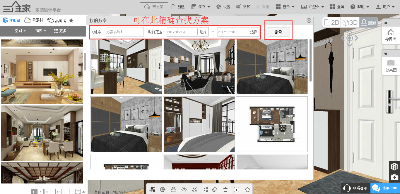The height and width of the screenshot is (194, 400).
Task: Switch to 2D view
Action: pos(332,22)
